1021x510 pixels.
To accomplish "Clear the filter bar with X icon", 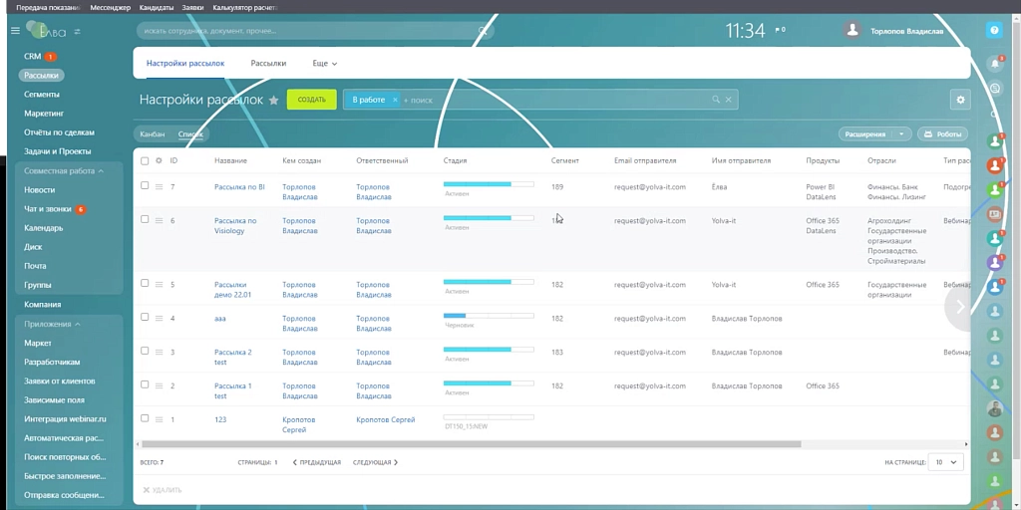I will point(729,100).
